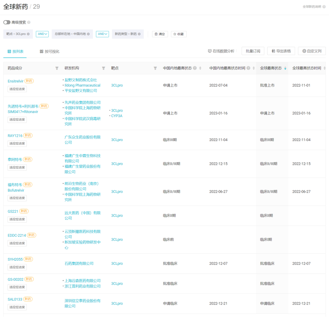The height and width of the screenshot is (317, 329).
Task: Click the 收藏 favorite button
Action: (x=179, y=34)
